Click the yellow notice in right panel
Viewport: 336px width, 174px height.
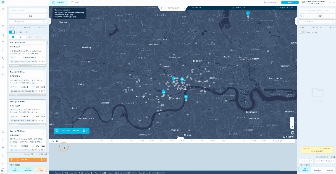tap(317, 150)
